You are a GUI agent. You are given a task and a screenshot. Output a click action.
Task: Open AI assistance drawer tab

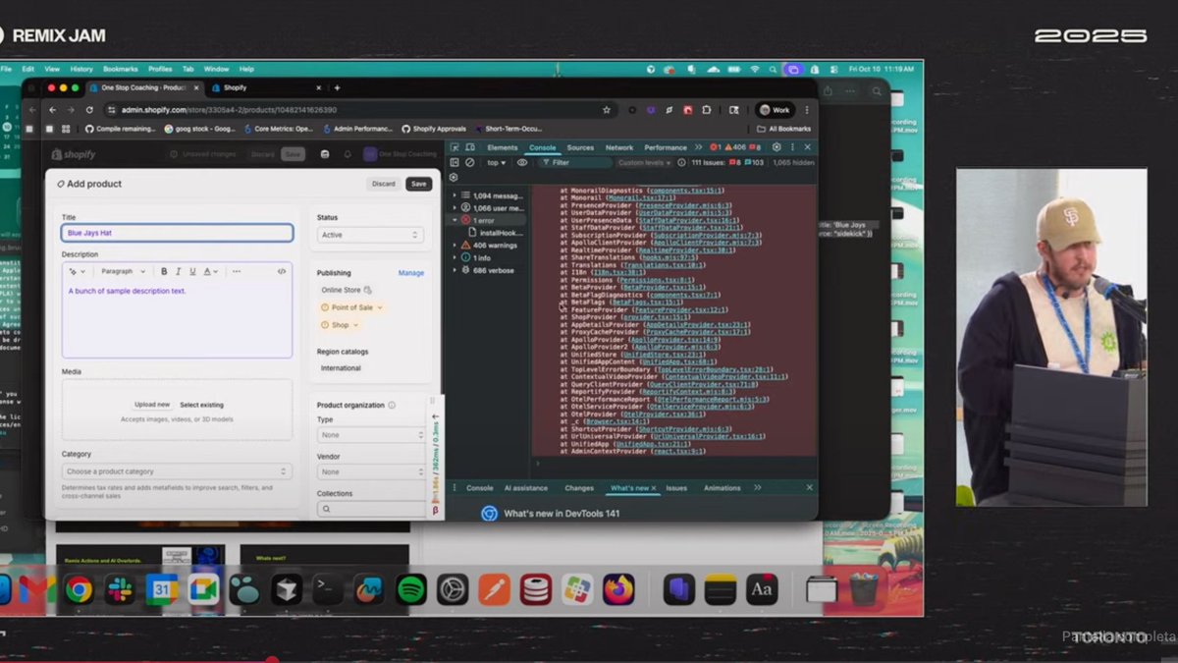click(526, 488)
